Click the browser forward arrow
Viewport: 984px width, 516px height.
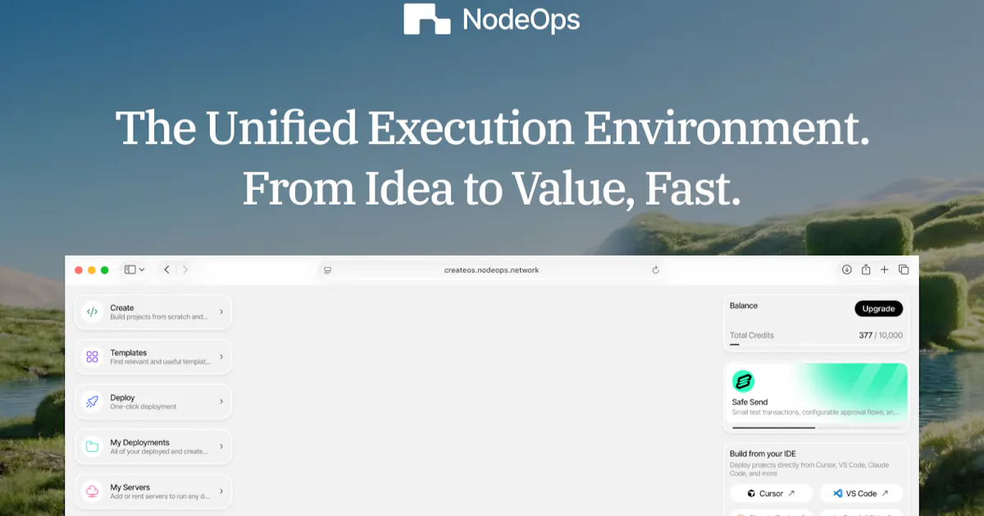point(185,269)
